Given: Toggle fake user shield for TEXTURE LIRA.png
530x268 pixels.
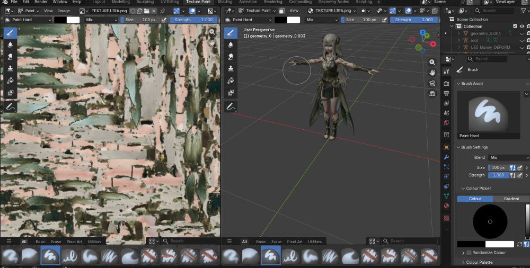Looking at the screenshot, I should (x=133, y=11).
